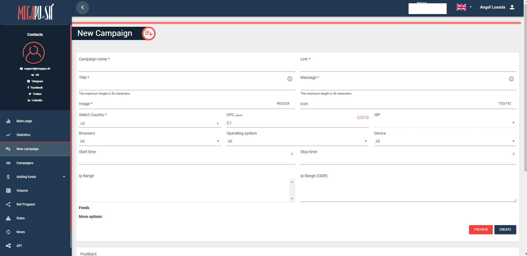Go to Statistics in sidebar

(23, 135)
